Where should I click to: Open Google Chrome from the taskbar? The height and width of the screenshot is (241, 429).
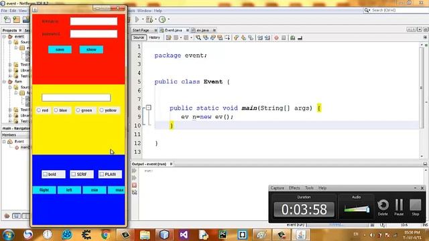click(106, 234)
